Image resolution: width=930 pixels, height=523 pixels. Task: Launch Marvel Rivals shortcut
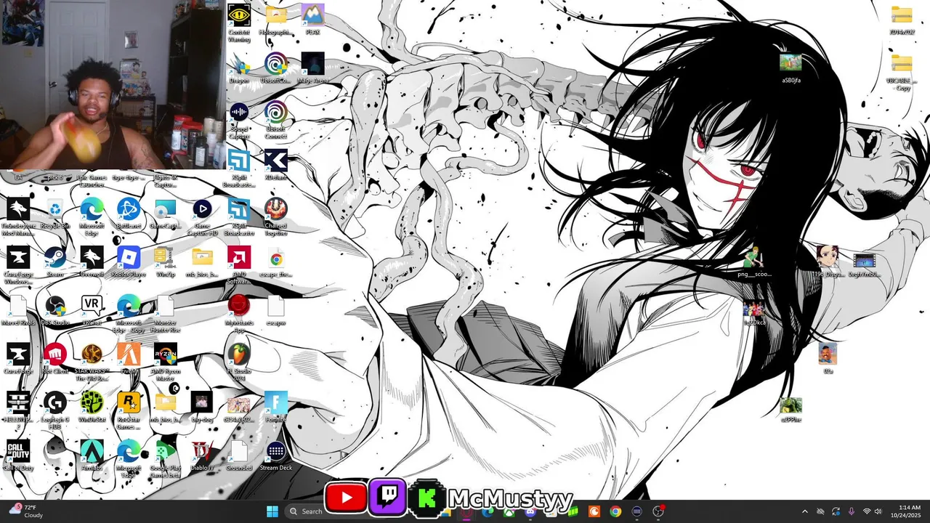pos(18,310)
